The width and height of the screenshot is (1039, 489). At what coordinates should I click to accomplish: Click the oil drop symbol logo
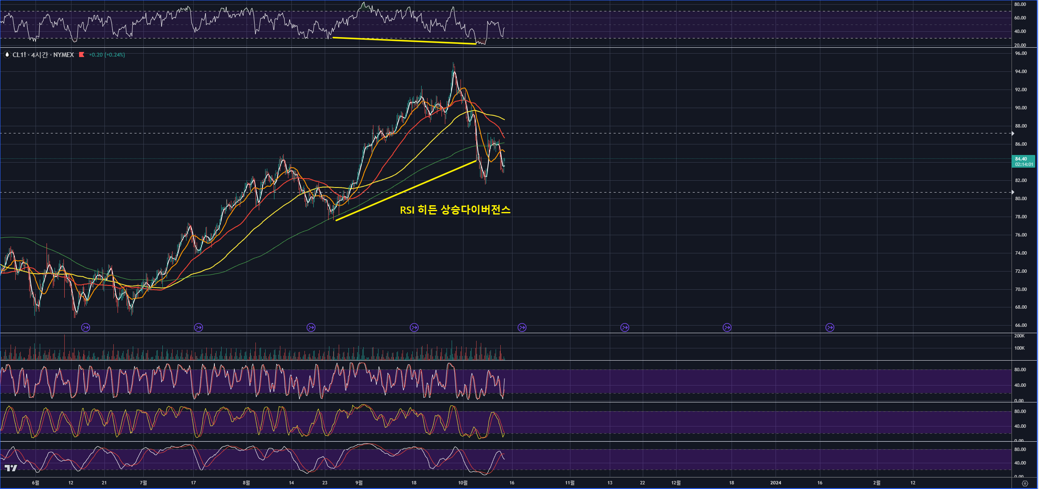coord(7,55)
